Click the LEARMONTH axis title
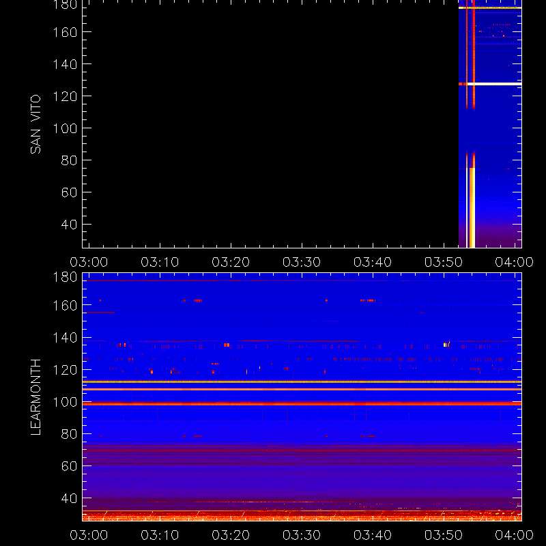Viewport: 546px width, 546px height. click(35, 397)
